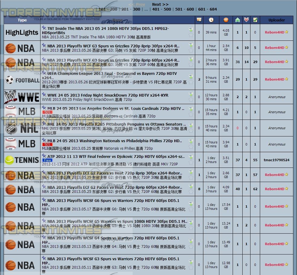Click 50% tag on Dodgers vs Cardinals
The height and width of the screenshot is (275, 297).
tap(47, 112)
